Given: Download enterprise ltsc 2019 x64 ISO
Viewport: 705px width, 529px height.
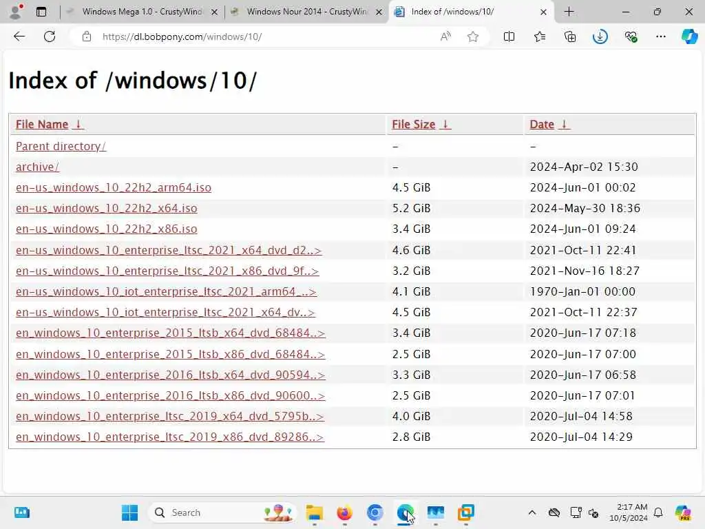Looking at the screenshot, I should (170, 416).
